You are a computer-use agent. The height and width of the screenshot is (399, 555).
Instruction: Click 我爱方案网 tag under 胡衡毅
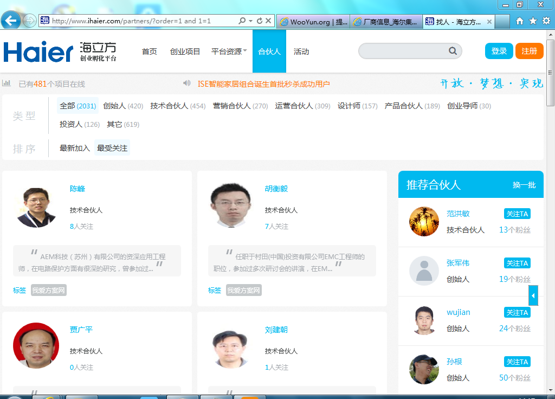tap(244, 291)
